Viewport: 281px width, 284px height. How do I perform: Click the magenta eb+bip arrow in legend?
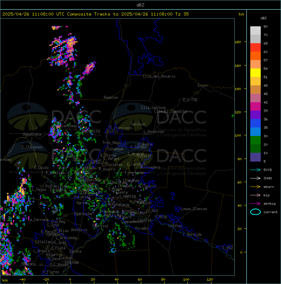coord(255,204)
